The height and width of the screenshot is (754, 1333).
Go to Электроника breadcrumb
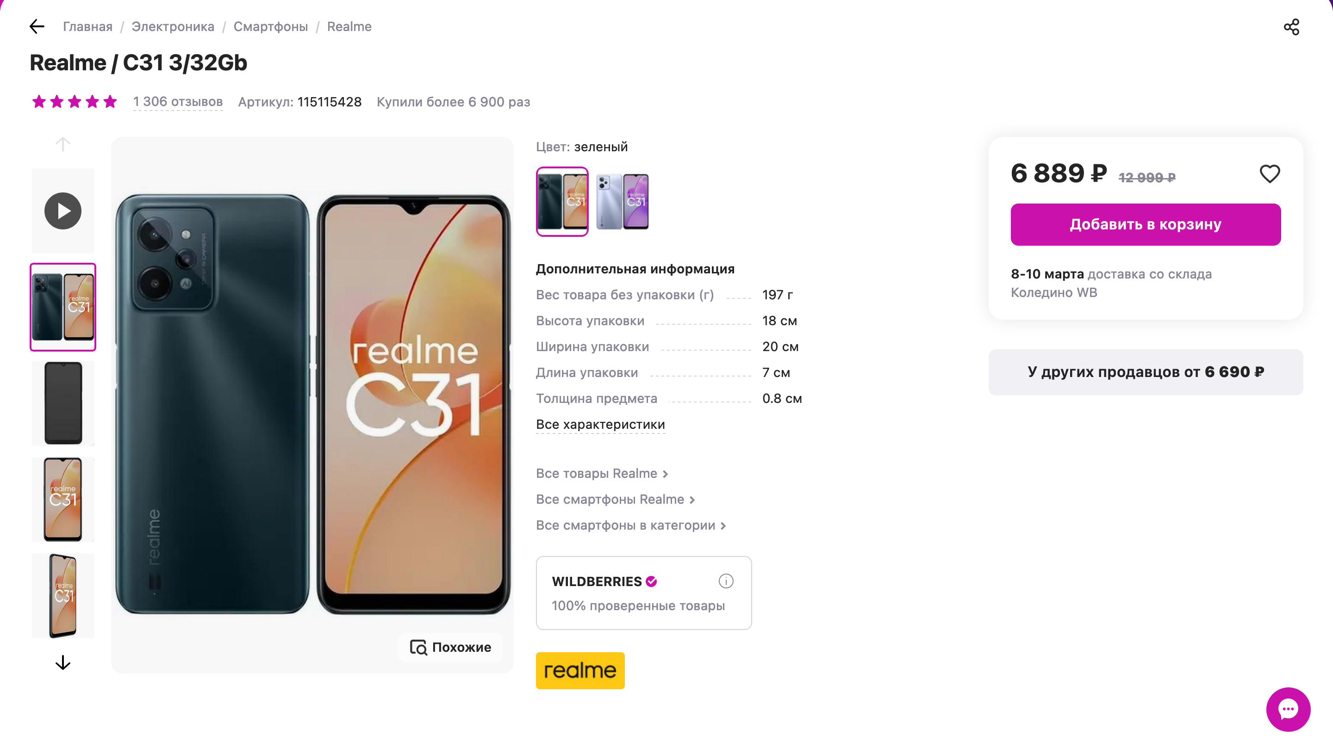[173, 26]
